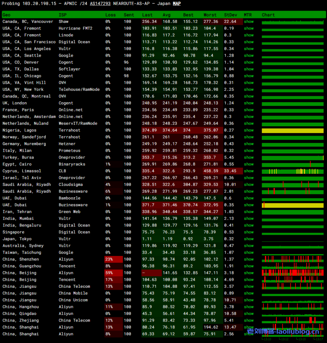The width and height of the screenshot is (327, 343).
Task: Show MTR for Canada Vancouver Shaw
Action: tap(249, 21)
